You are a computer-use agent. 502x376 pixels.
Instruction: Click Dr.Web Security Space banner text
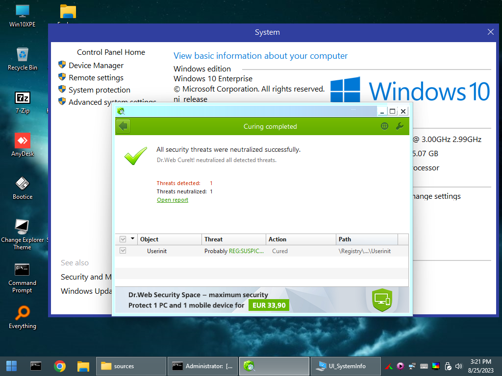tap(198, 295)
